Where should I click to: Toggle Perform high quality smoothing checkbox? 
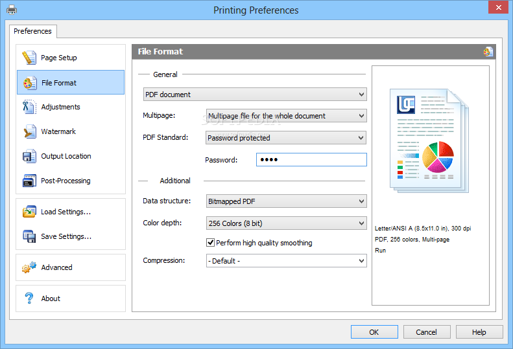[x=211, y=243]
